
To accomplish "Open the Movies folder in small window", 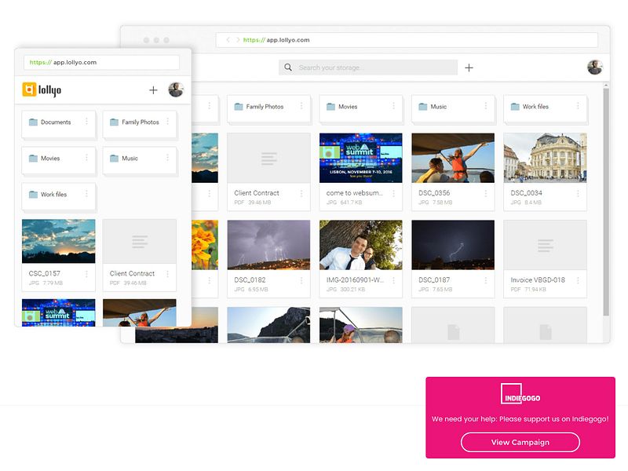I will tap(58, 161).
